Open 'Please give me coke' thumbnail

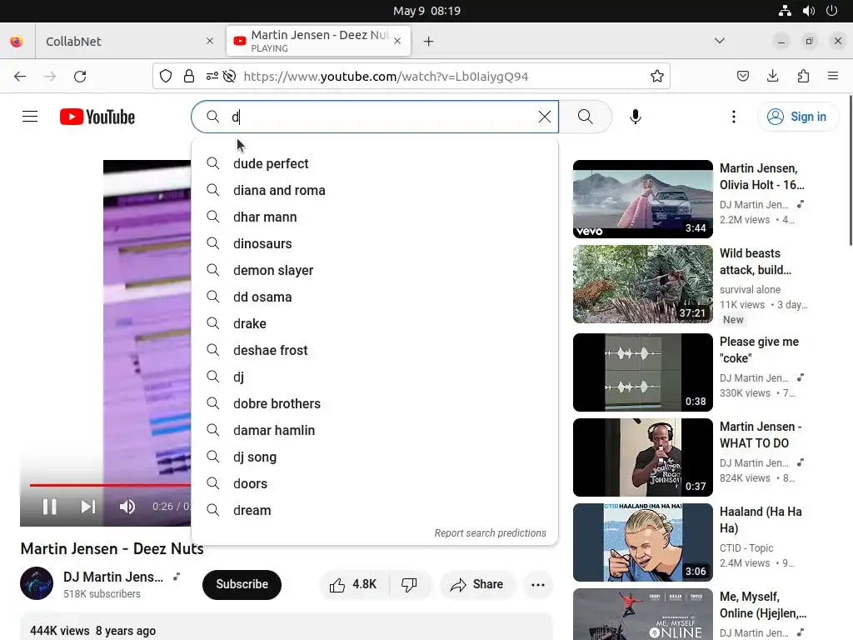(x=642, y=372)
